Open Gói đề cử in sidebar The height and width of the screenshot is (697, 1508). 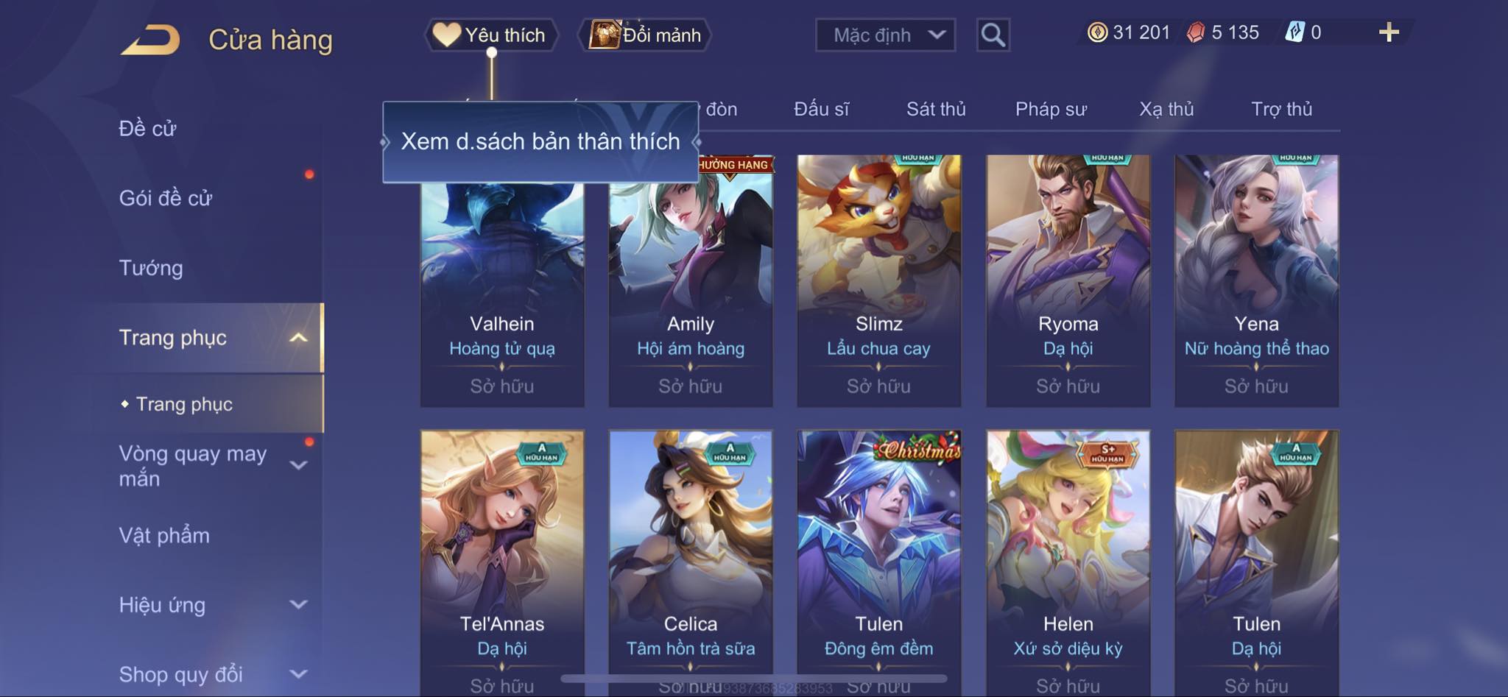(166, 198)
